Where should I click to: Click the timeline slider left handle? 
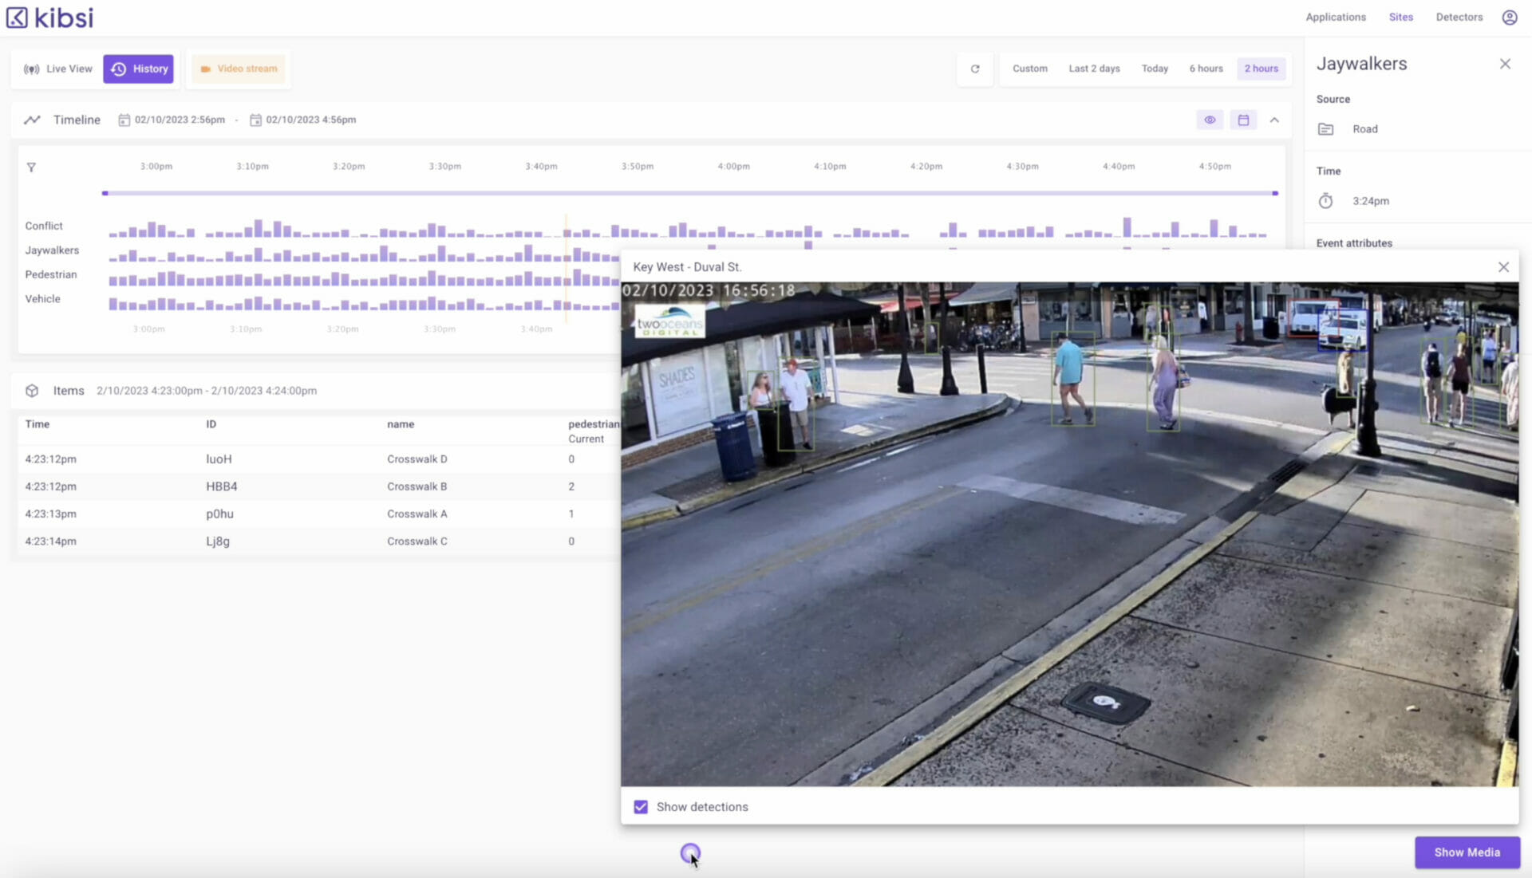105,193
